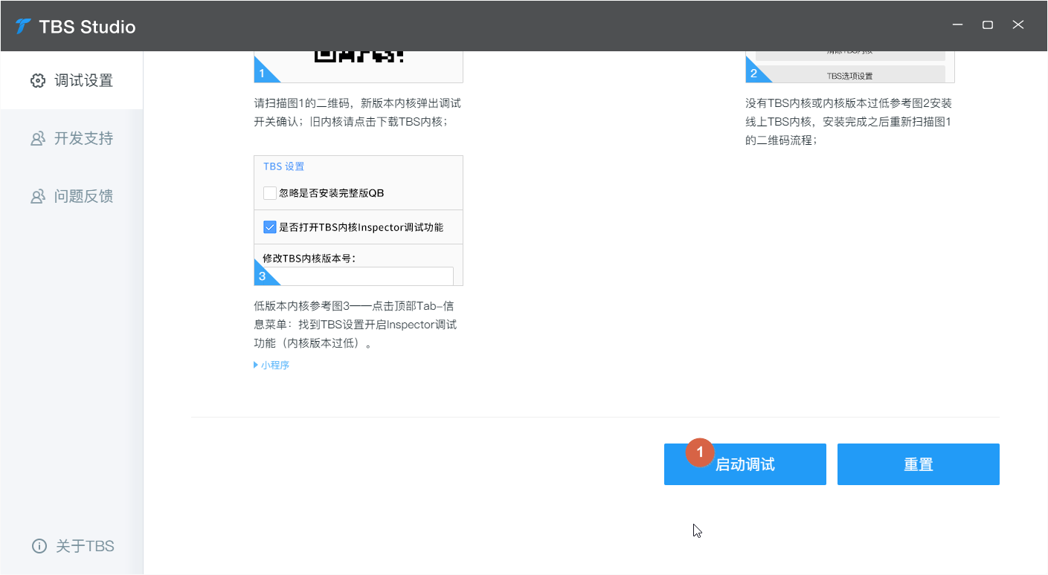1048x575 pixels.
Task: Click the info icon beside 关于TBS
Action: pos(39,546)
